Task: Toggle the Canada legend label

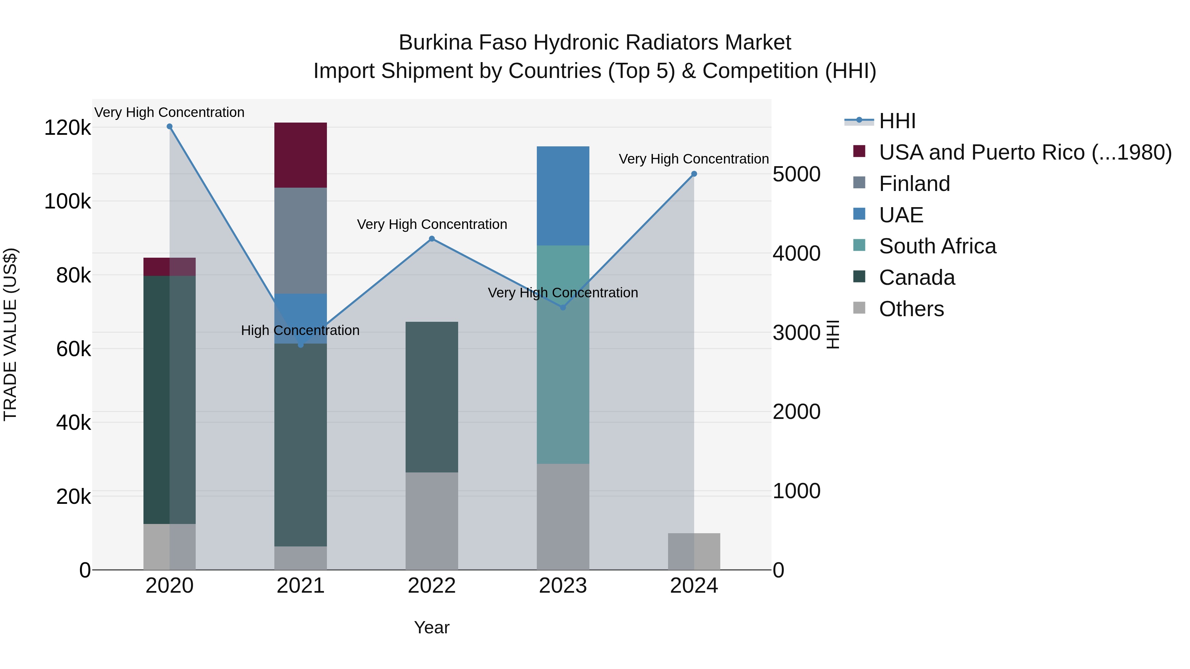Action: 917,278
